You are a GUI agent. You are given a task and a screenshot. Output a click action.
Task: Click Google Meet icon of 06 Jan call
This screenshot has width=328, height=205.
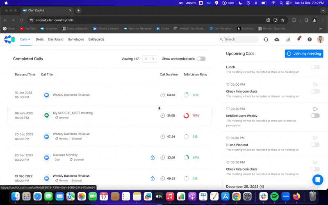pos(46,116)
